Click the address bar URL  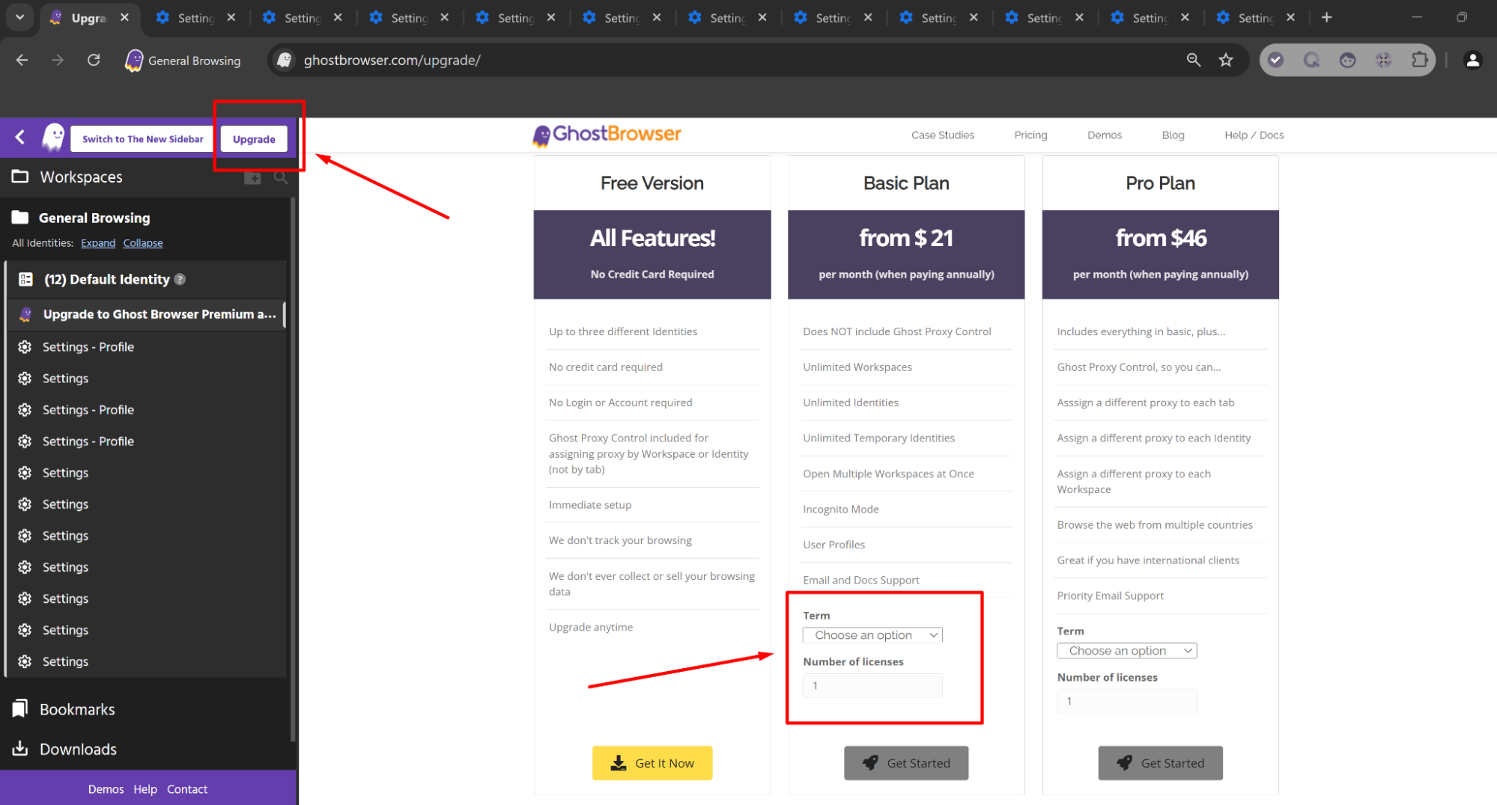pyautogui.click(x=392, y=61)
